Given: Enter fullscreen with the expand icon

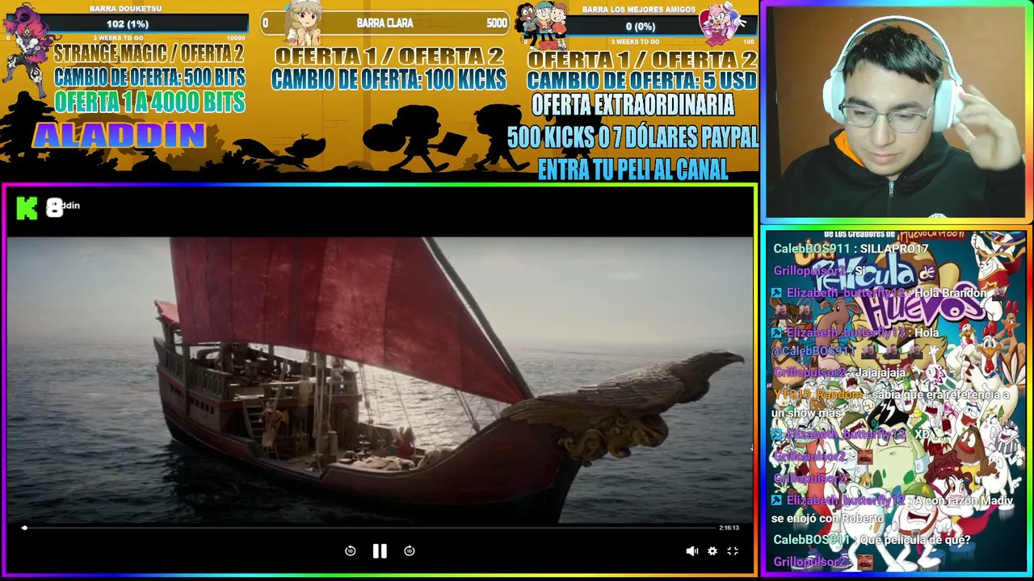Looking at the screenshot, I should tap(733, 551).
